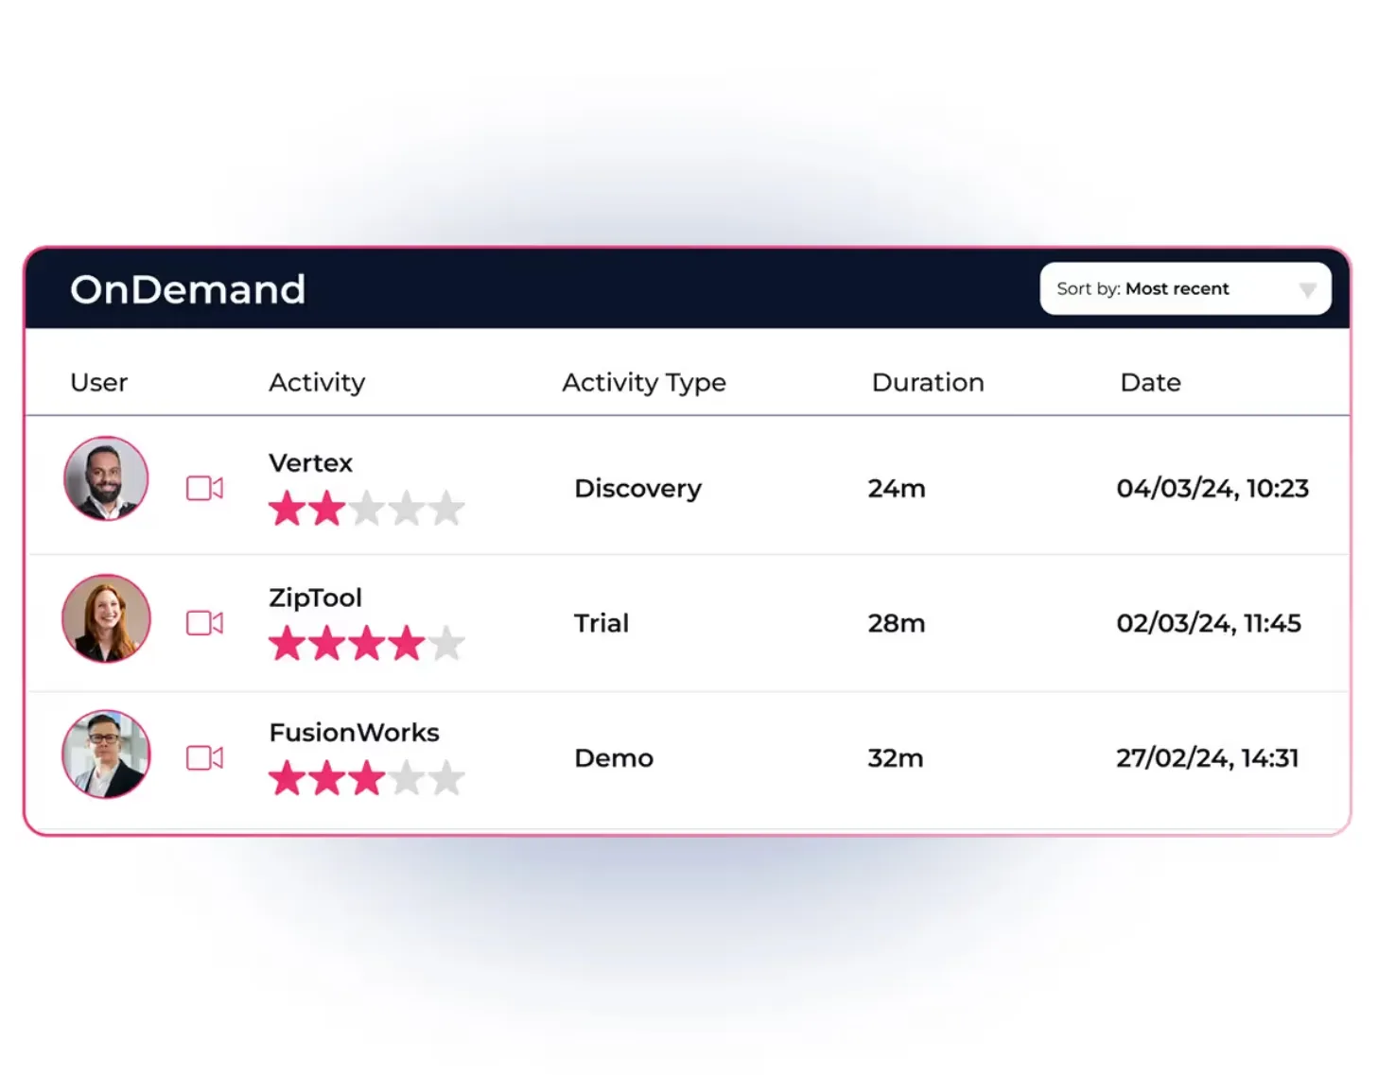Click the User column header
This screenshot has width=1378, height=1075.
point(98,382)
